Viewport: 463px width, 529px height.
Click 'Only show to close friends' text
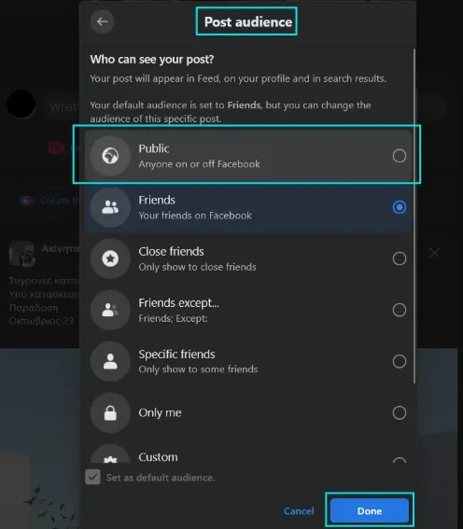coord(197,267)
